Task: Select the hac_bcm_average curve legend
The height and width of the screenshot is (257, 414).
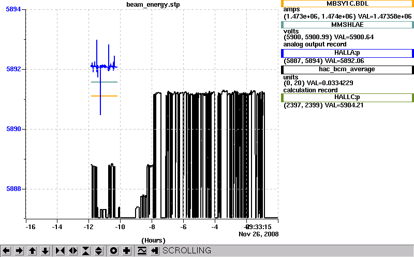Action: tap(347, 70)
